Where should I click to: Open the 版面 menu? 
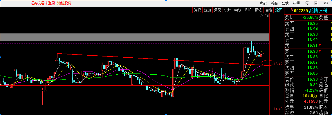[x=274, y=3]
